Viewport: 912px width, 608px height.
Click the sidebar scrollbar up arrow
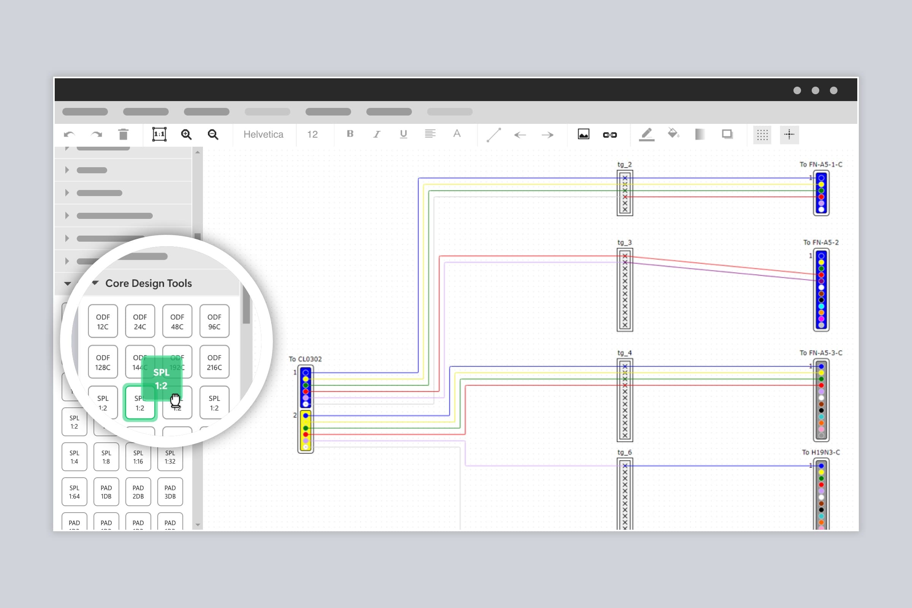198,152
